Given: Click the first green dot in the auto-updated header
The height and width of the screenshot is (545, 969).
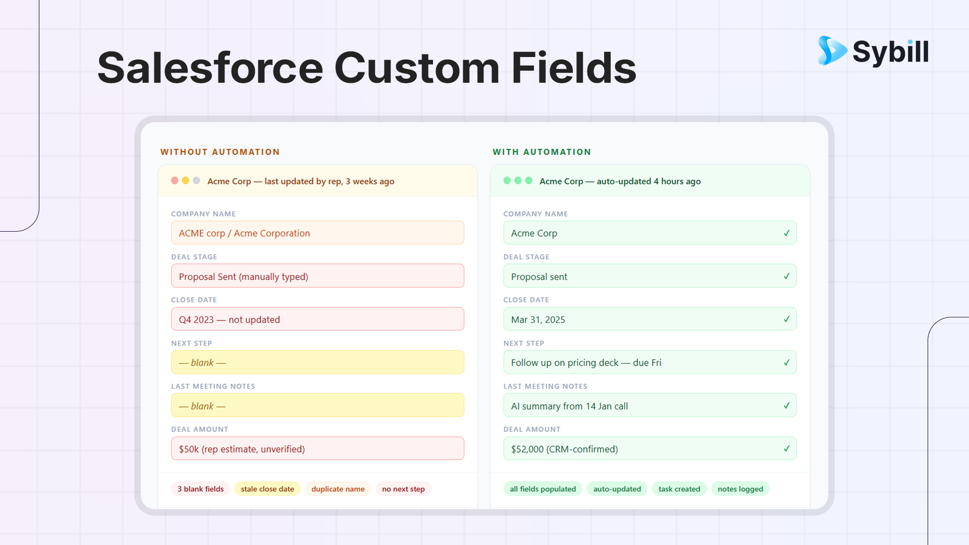Looking at the screenshot, I should pos(507,181).
